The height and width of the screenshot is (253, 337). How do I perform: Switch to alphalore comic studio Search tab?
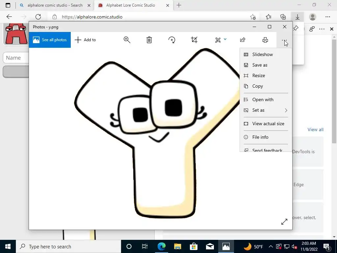pos(55,5)
